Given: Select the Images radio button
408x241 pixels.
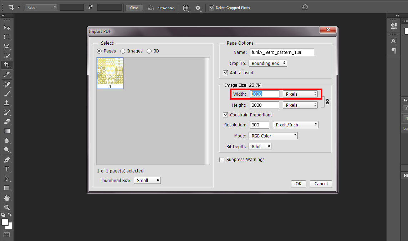Looking at the screenshot, I should [123, 51].
